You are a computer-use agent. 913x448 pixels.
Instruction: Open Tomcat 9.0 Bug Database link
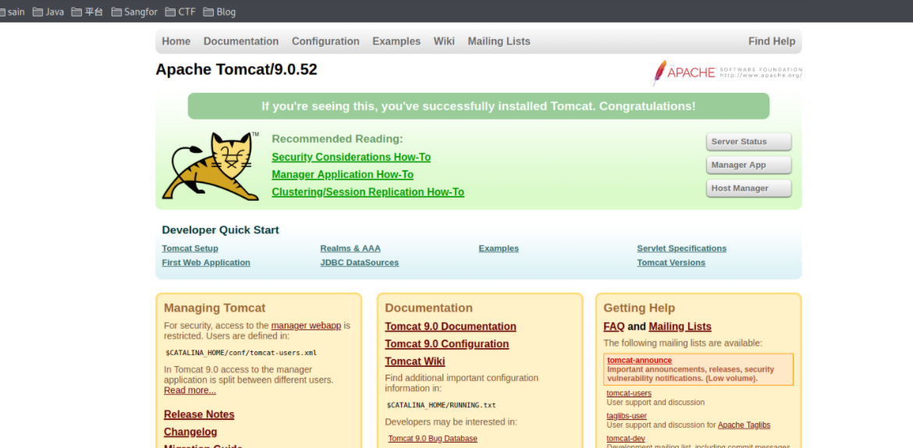coord(432,439)
